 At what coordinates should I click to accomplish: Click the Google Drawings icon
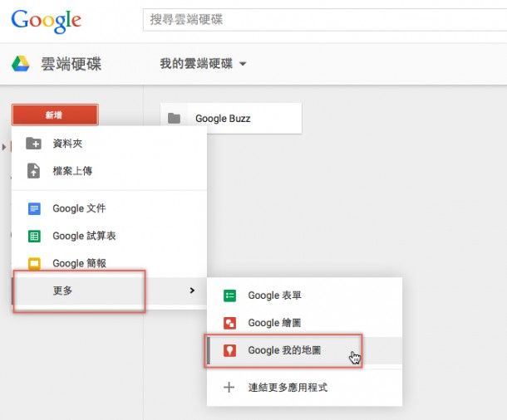pos(230,323)
